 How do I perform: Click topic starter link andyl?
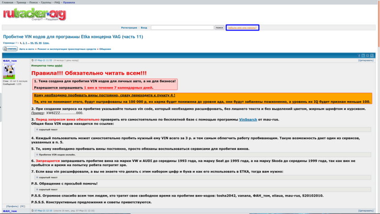(x=58, y=66)
